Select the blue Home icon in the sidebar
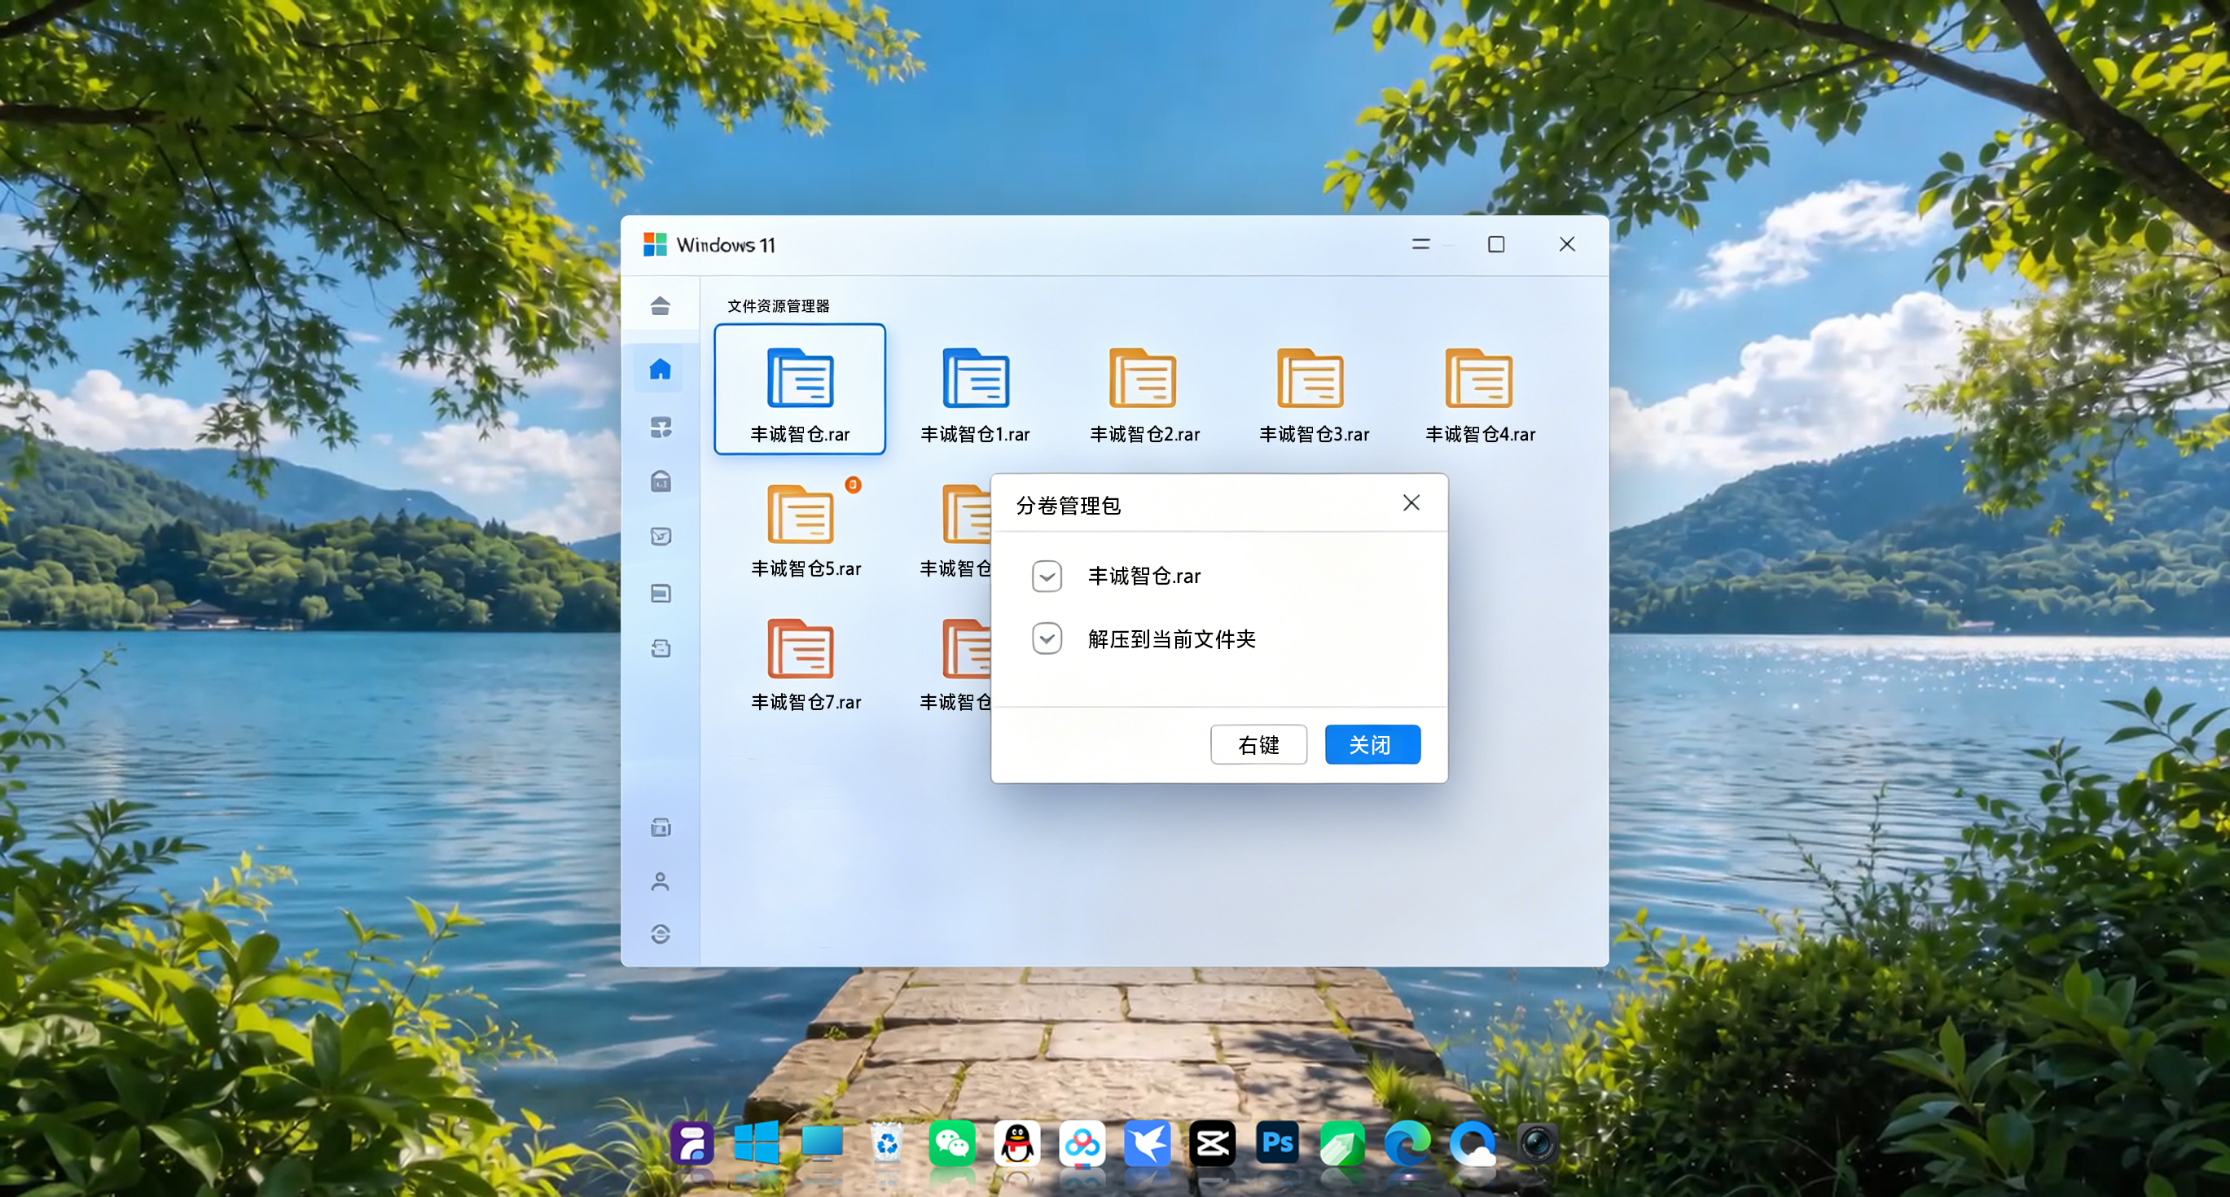2230x1197 pixels. click(x=660, y=370)
